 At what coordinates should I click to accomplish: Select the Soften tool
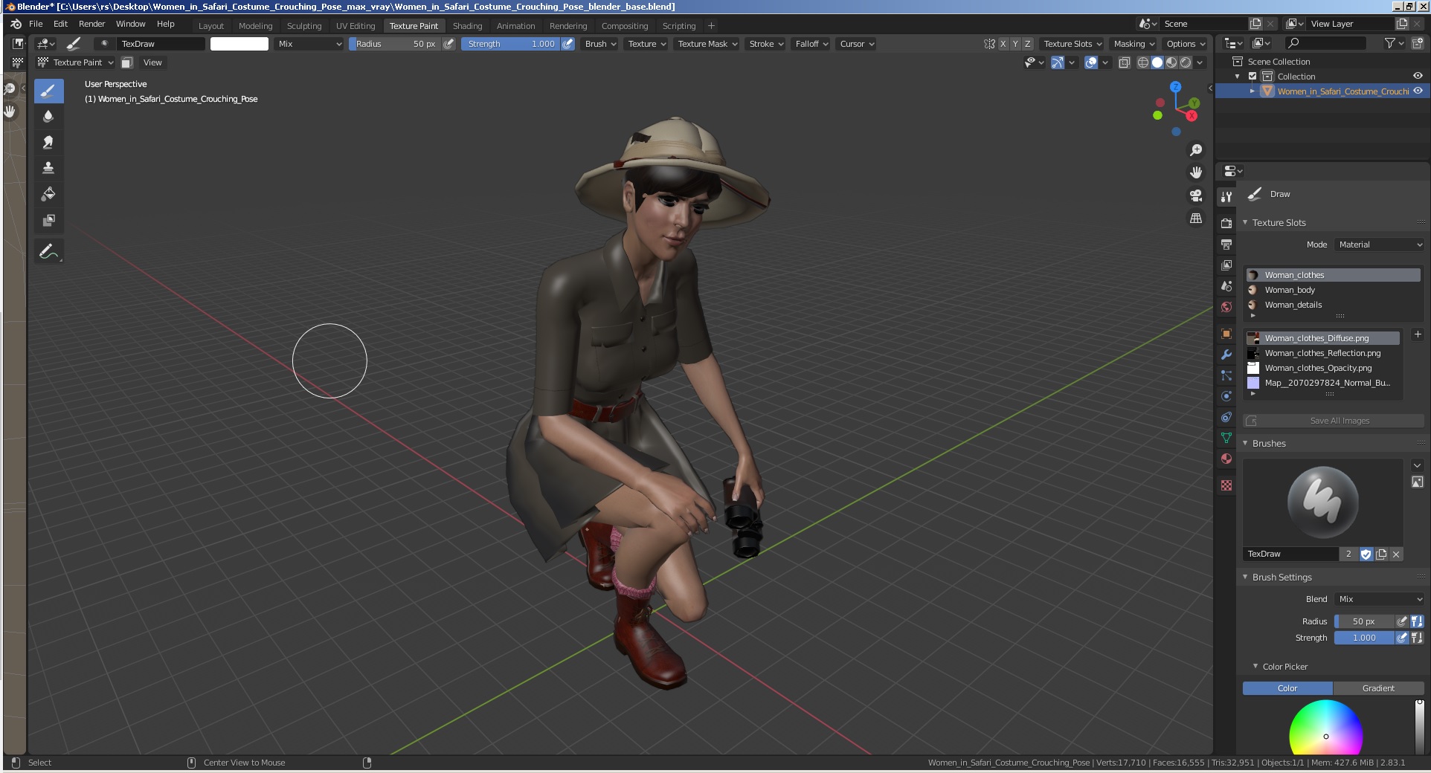(x=48, y=116)
